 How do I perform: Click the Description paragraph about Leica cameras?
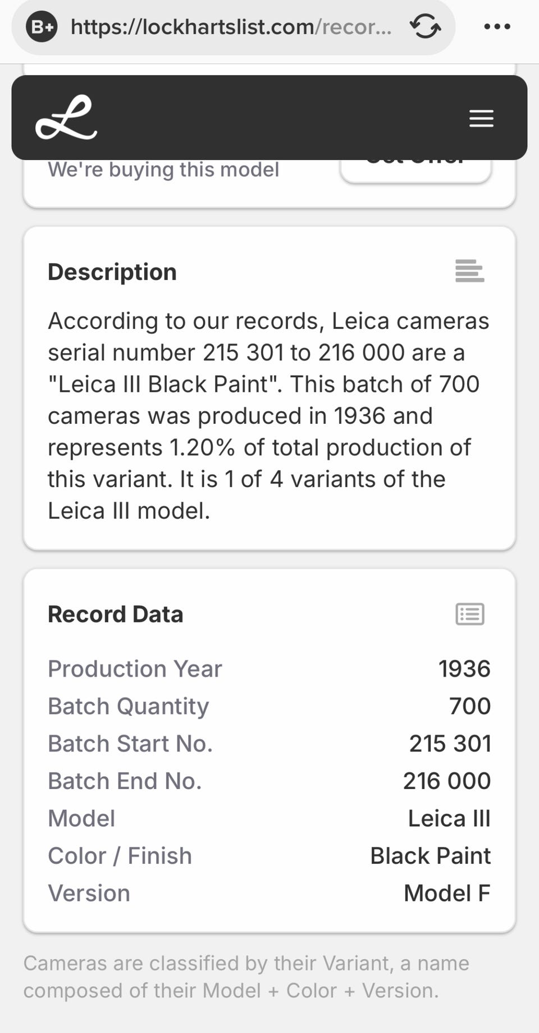(268, 416)
